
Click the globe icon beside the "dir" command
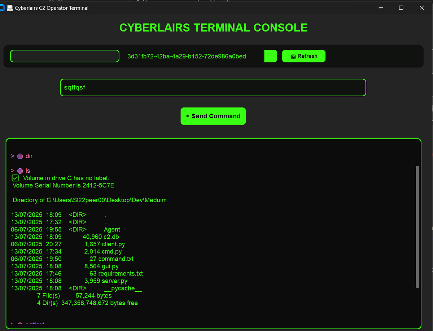click(x=21, y=156)
